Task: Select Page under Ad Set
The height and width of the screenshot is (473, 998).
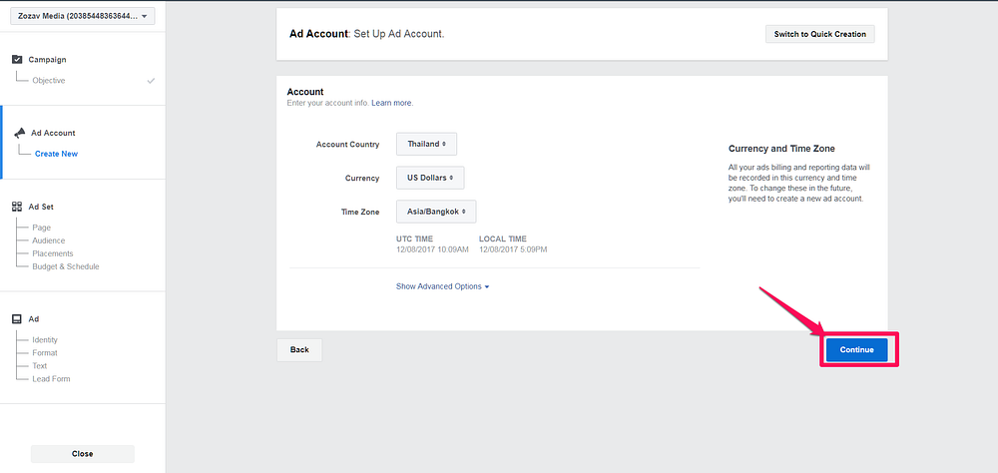Action: (41, 228)
